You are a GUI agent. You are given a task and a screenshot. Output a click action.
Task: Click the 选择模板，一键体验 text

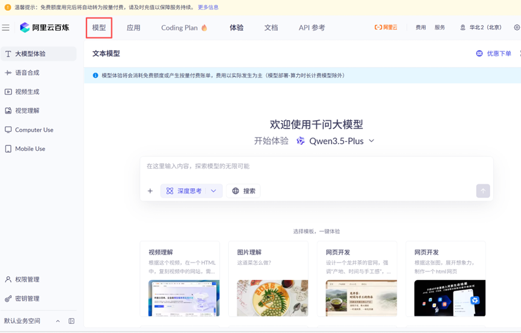[x=316, y=232]
